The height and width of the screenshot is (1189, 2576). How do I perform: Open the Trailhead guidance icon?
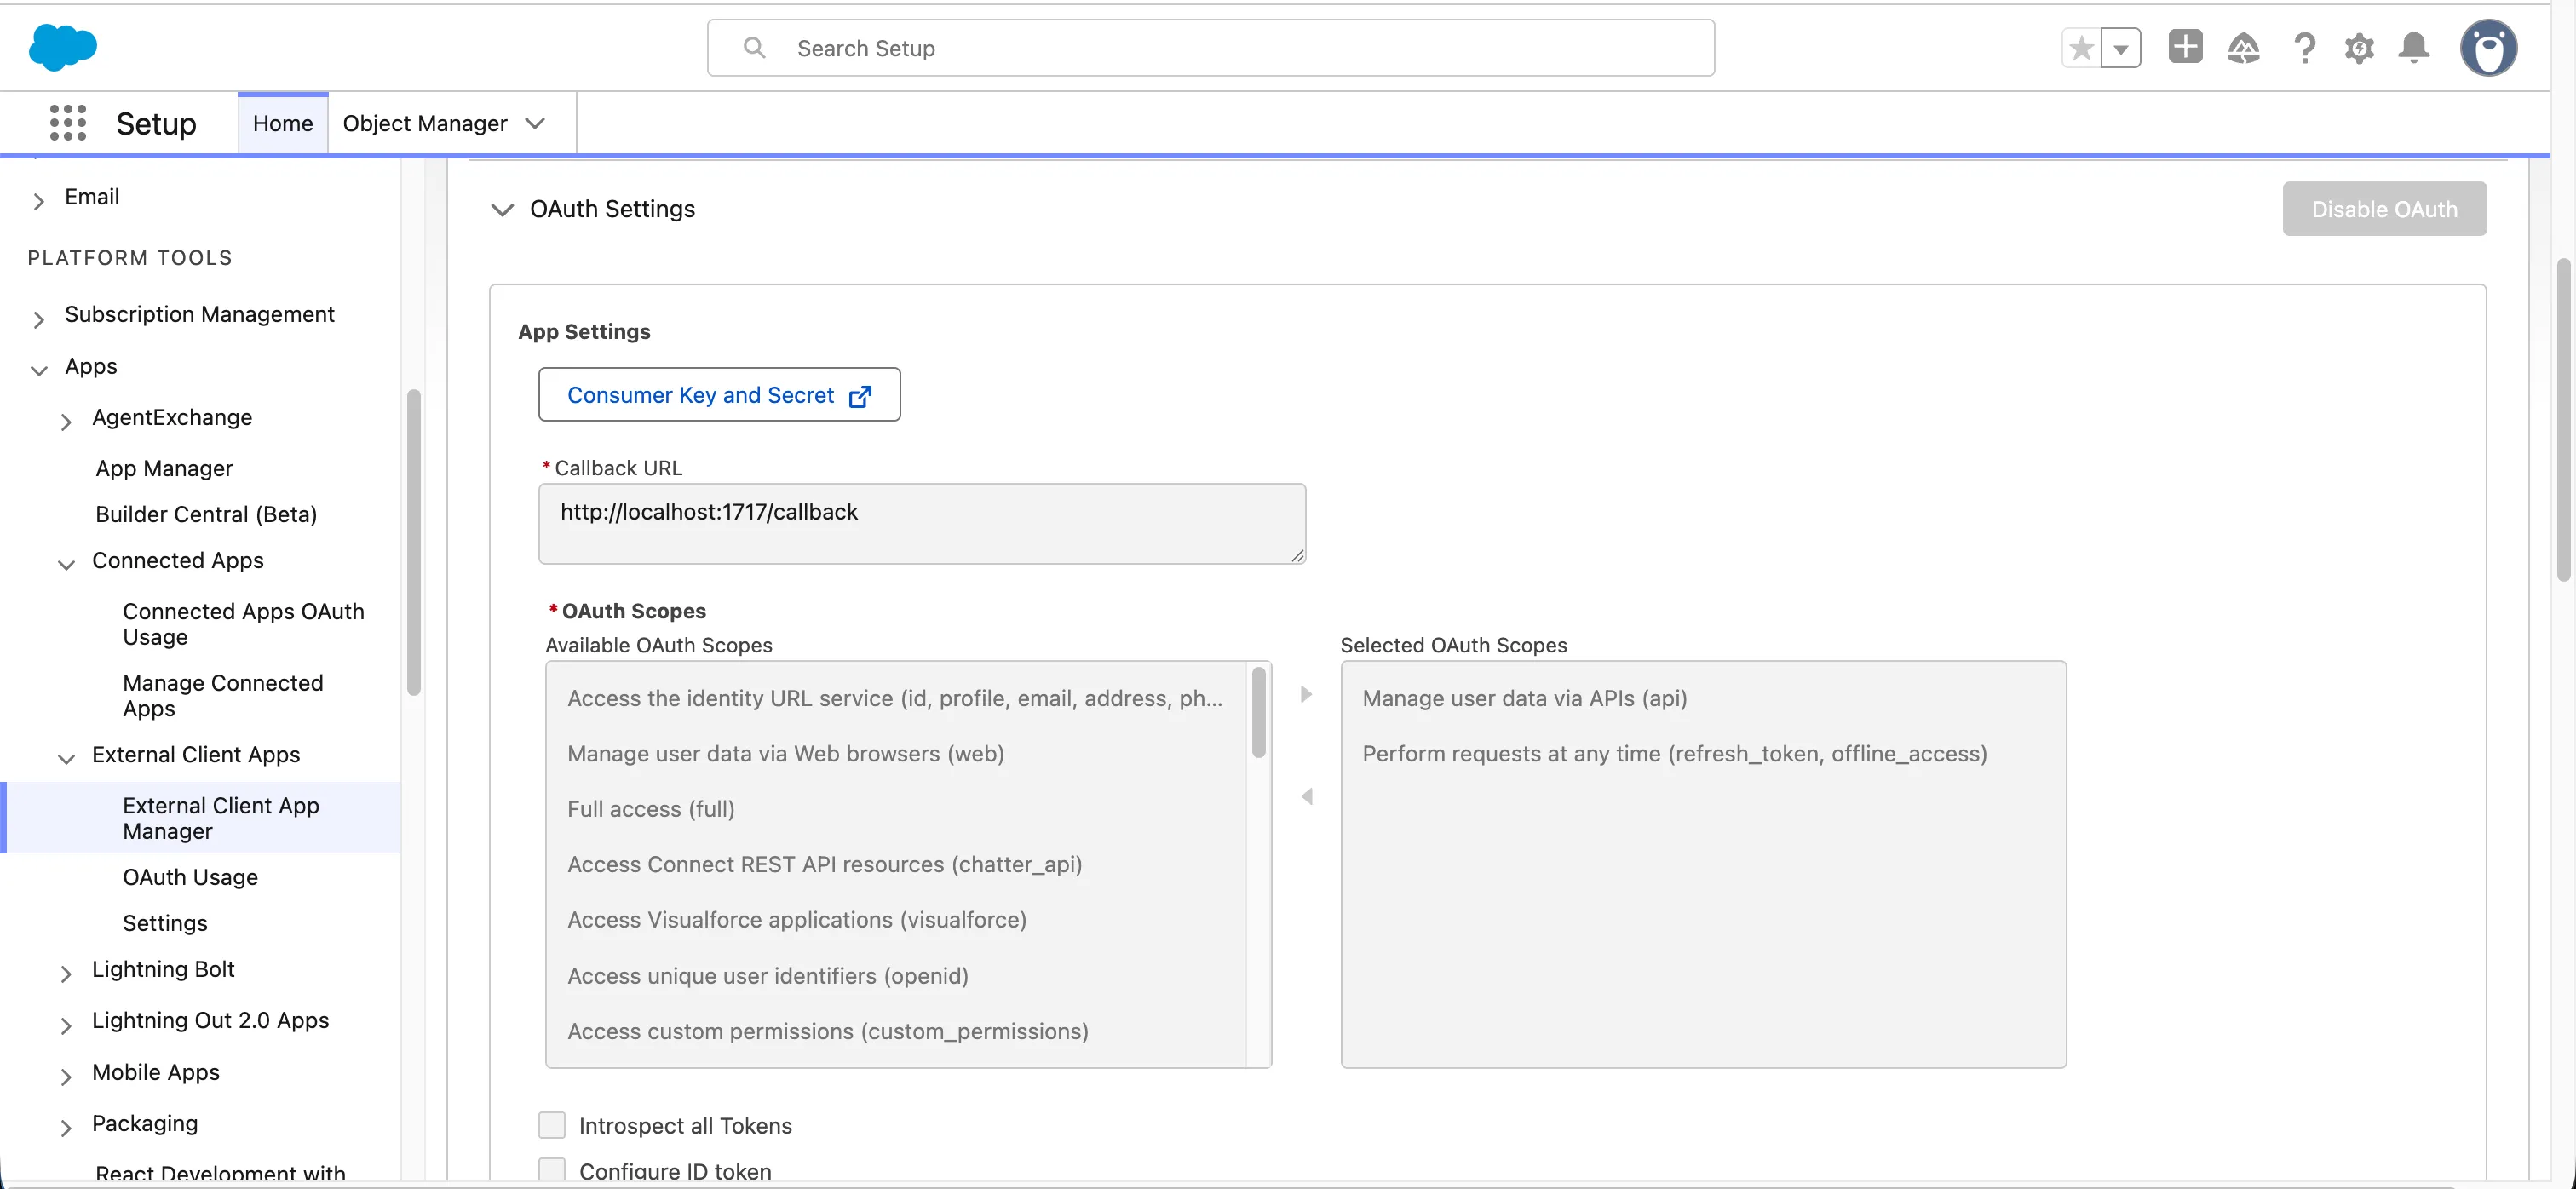pyautogui.click(x=2243, y=48)
